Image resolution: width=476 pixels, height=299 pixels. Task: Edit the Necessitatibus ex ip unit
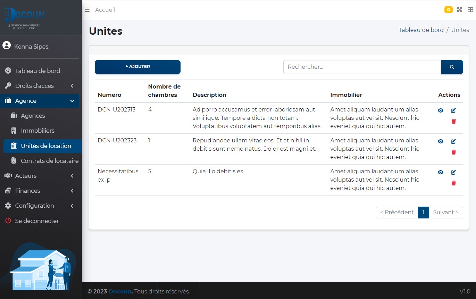(453, 172)
